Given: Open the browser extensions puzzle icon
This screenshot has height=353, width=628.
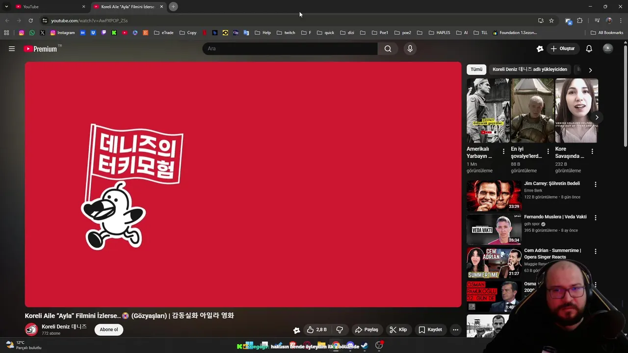Looking at the screenshot, I should pyautogui.click(x=580, y=21).
